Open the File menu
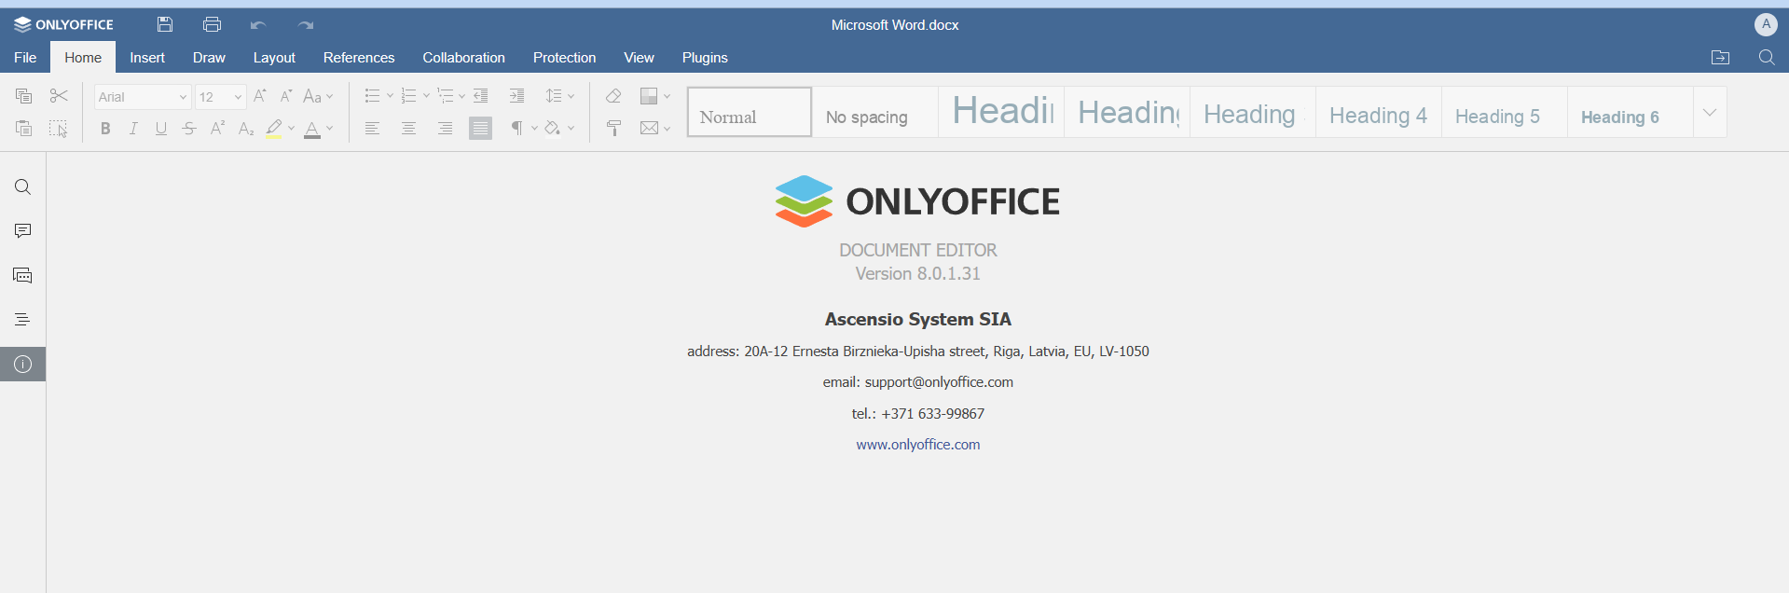Image resolution: width=1789 pixels, height=593 pixels. pyautogui.click(x=25, y=58)
